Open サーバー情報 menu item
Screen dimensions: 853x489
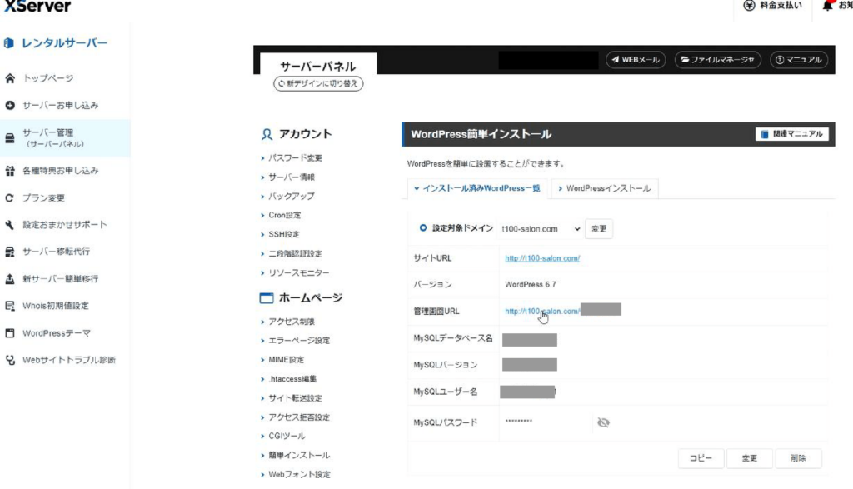click(291, 177)
